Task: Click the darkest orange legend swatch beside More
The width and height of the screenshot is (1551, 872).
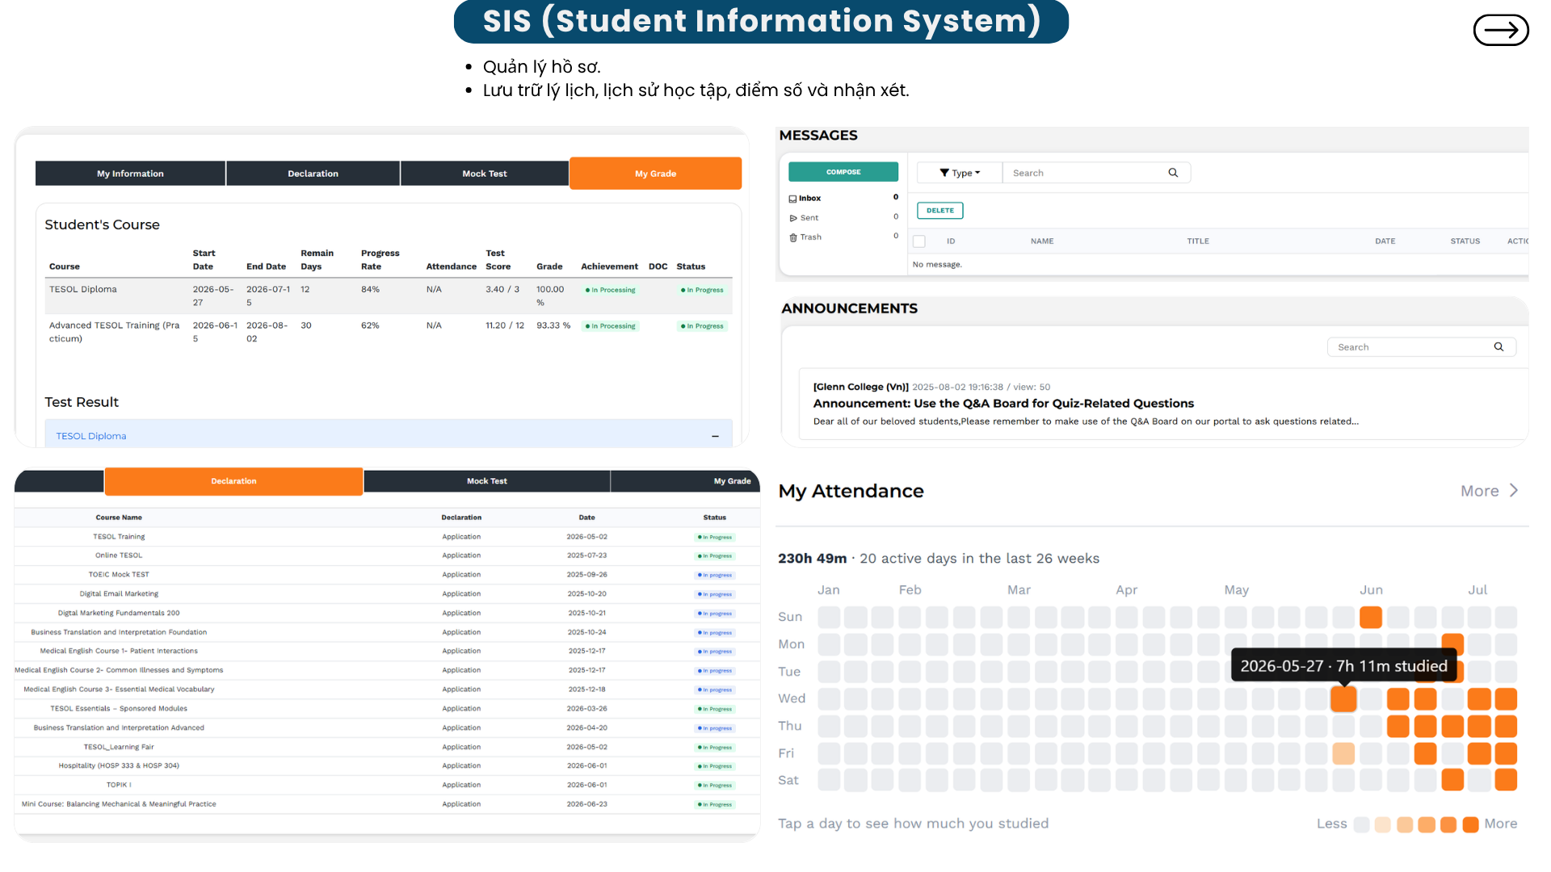Action: [x=1470, y=824]
